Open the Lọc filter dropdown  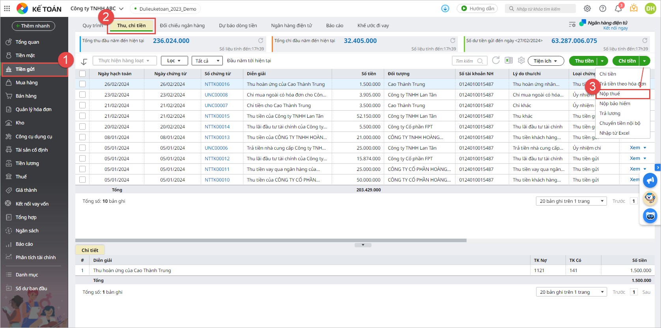pos(174,61)
